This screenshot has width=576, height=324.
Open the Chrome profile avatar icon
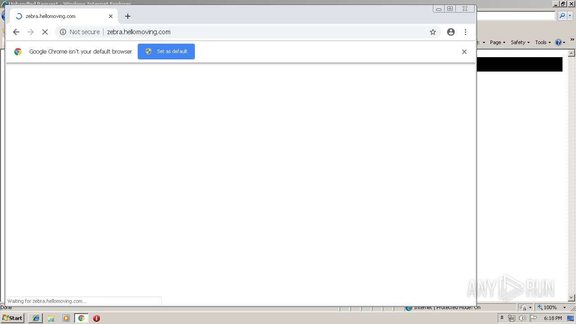[x=451, y=32]
